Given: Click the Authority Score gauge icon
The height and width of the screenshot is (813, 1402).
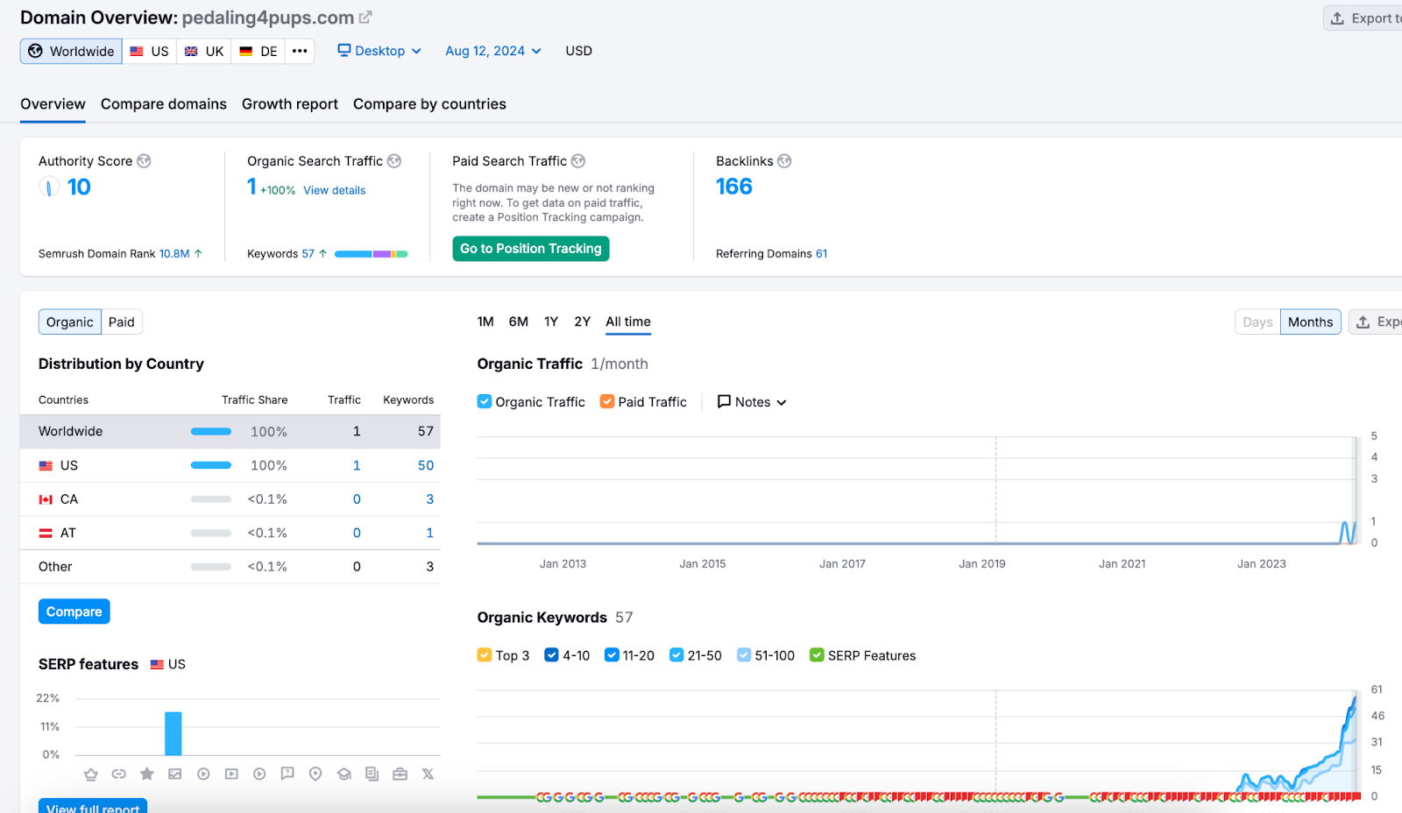Looking at the screenshot, I should (49, 187).
